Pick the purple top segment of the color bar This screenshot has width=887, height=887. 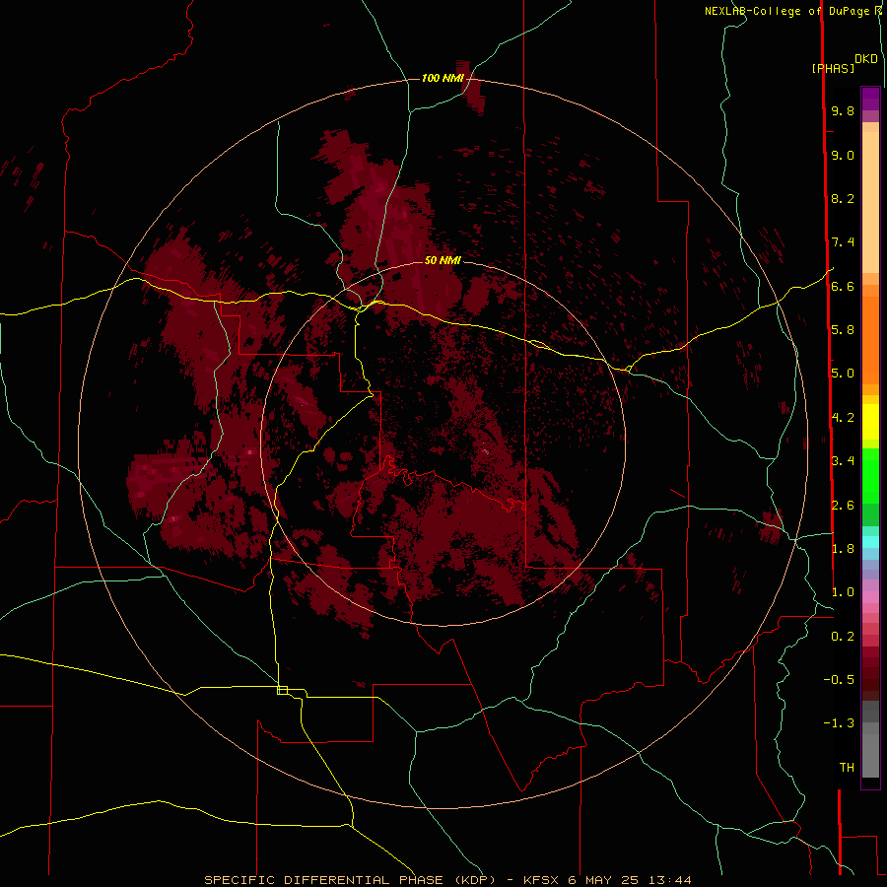point(870,99)
